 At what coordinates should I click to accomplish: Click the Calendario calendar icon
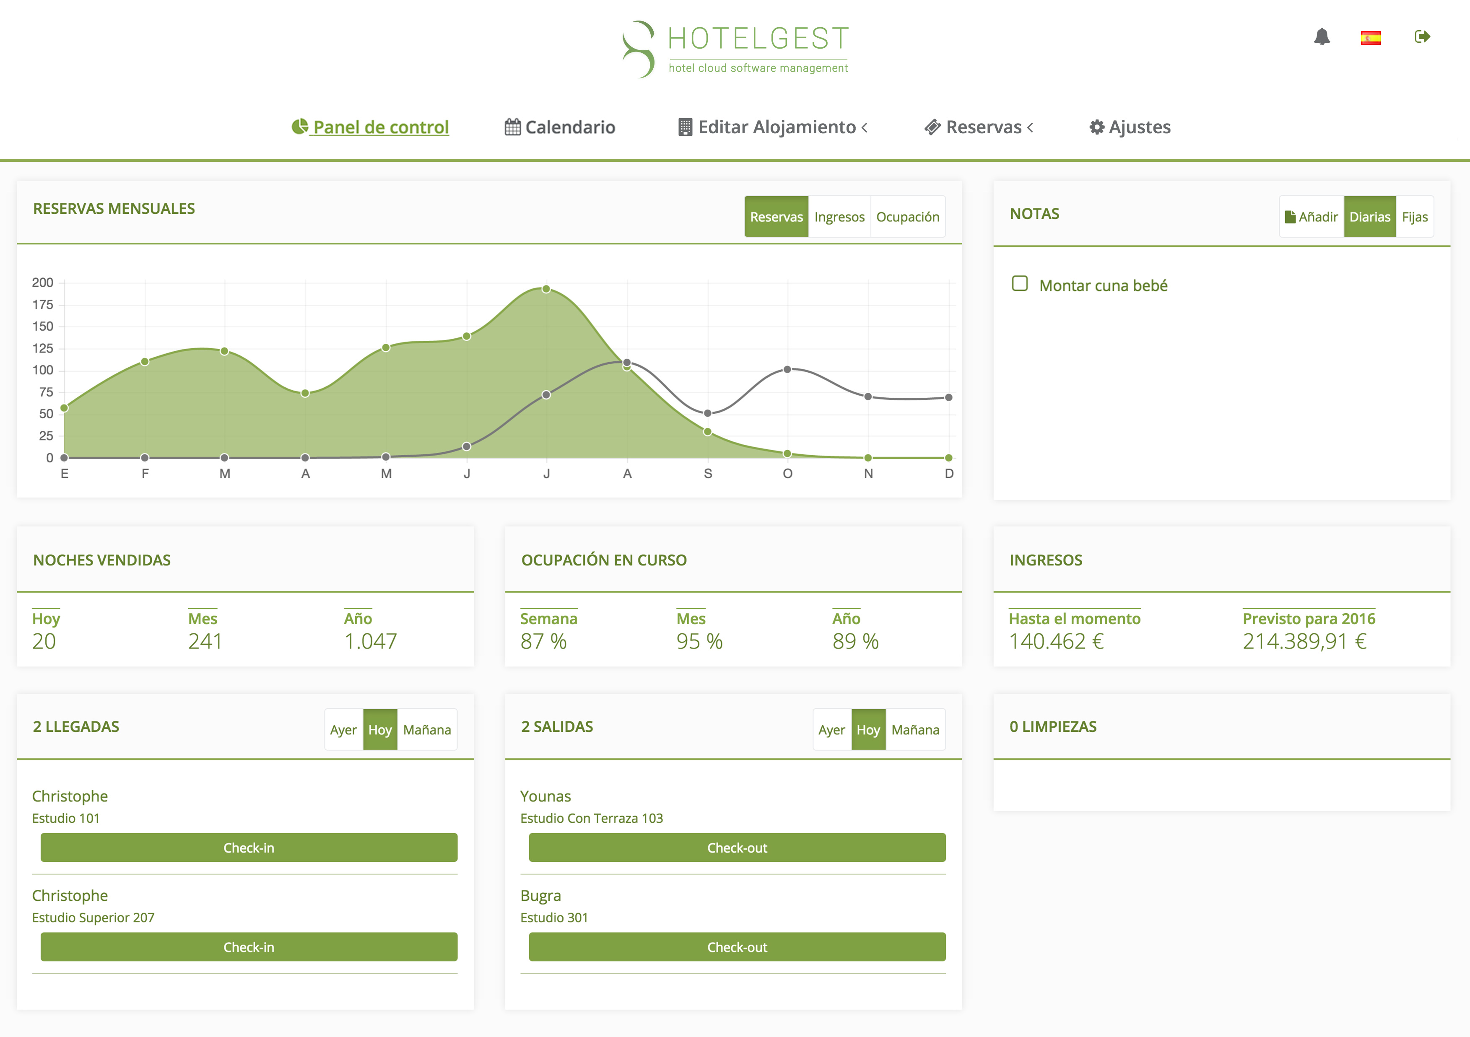pos(512,127)
